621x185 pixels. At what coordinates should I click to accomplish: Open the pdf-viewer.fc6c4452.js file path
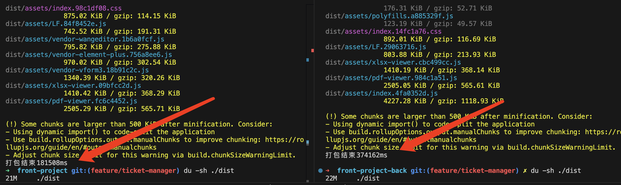[x=71, y=101]
